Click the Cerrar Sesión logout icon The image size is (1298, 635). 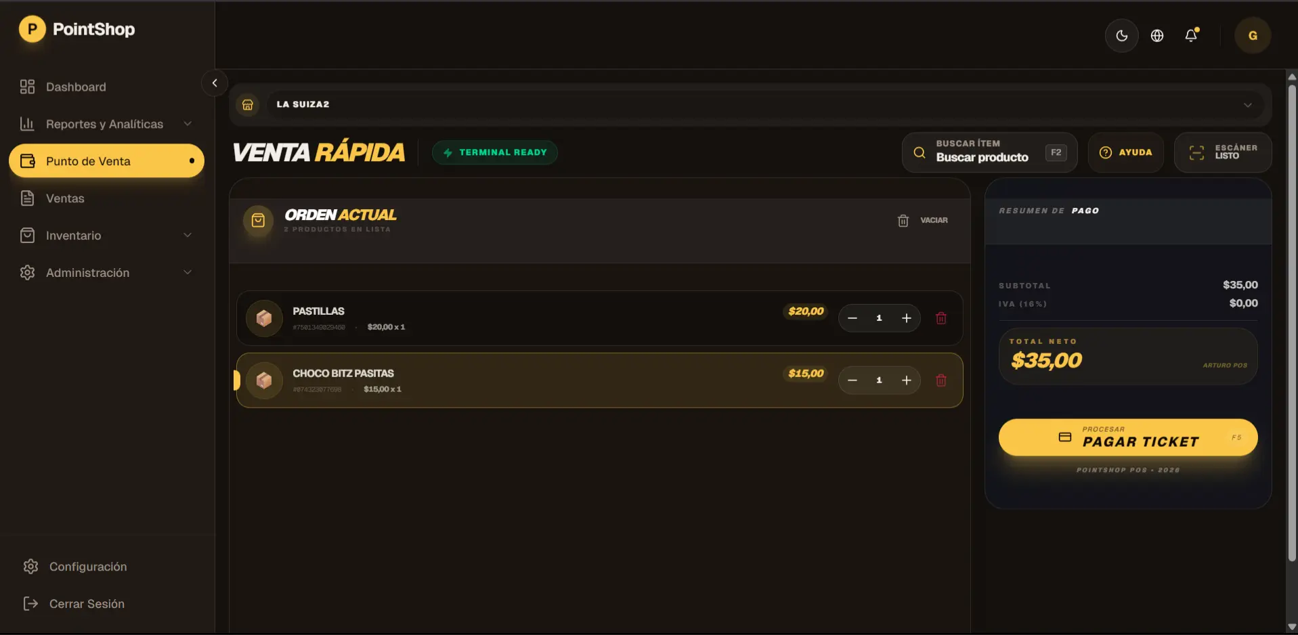tap(30, 604)
